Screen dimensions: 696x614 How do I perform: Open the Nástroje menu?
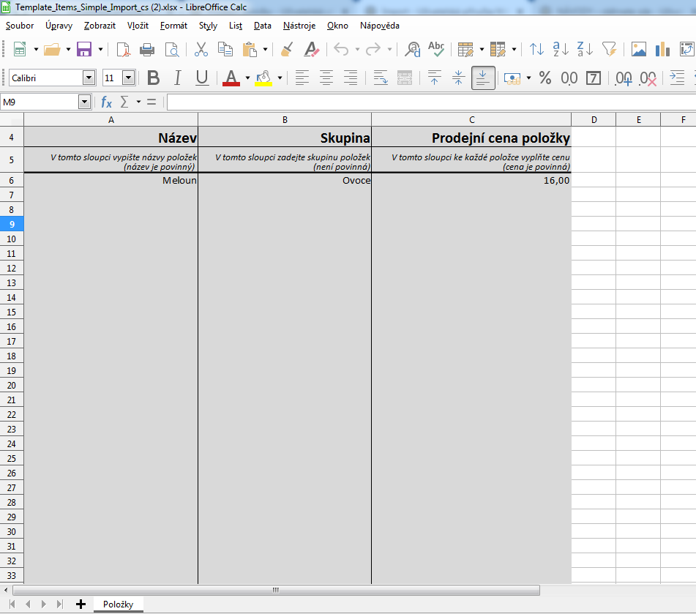(299, 26)
